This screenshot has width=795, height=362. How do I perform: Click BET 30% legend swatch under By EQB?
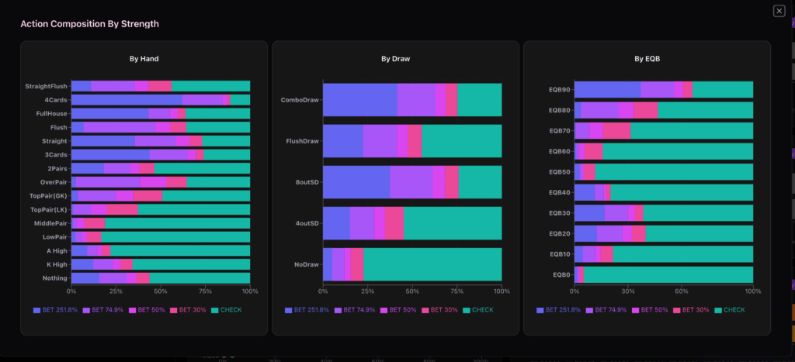677,310
